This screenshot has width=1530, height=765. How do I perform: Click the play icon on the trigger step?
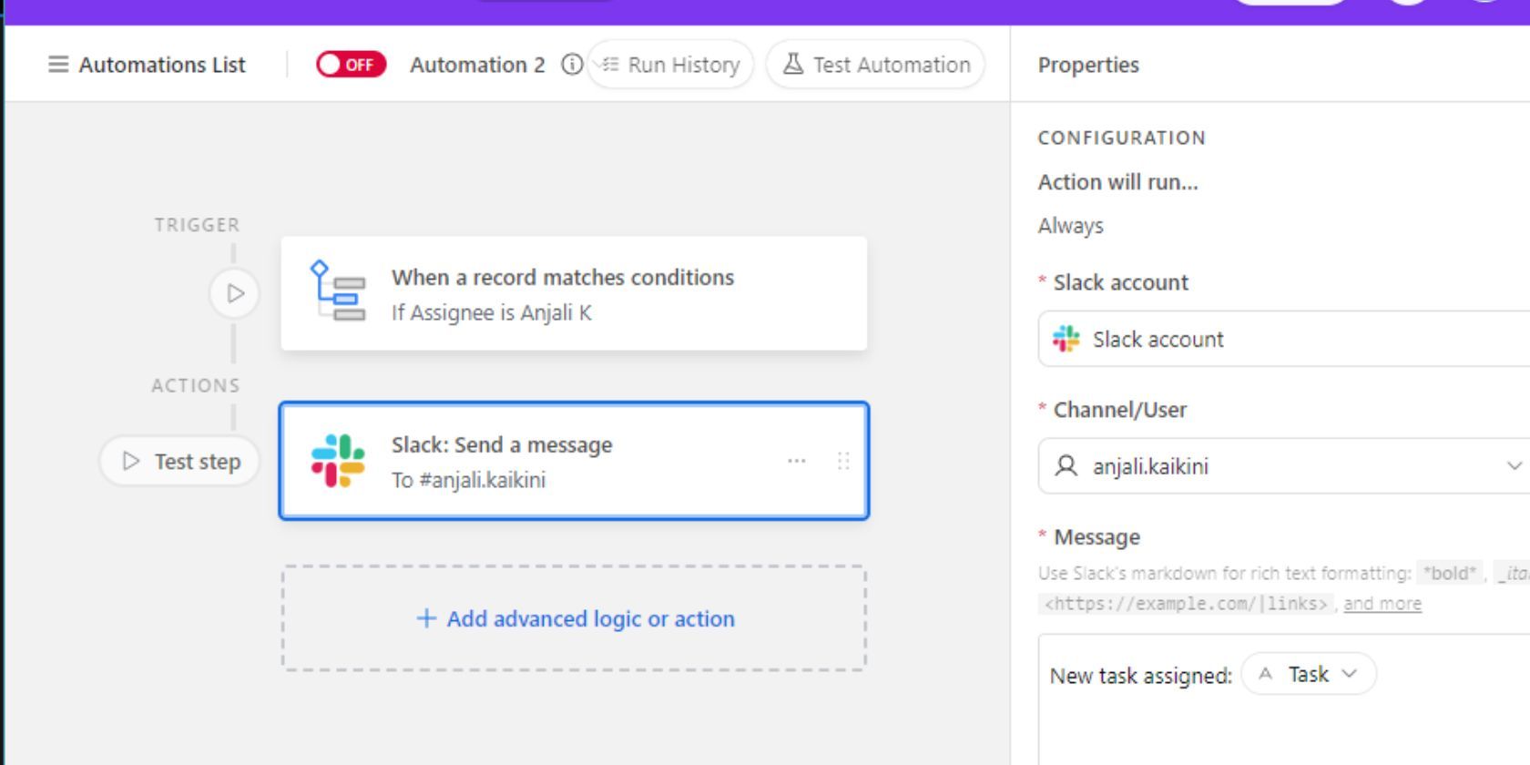(x=235, y=293)
